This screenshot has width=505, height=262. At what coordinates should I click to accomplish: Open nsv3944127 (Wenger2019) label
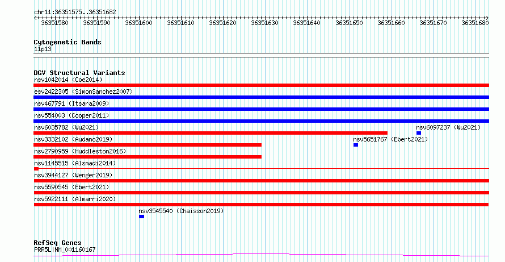click(73, 175)
